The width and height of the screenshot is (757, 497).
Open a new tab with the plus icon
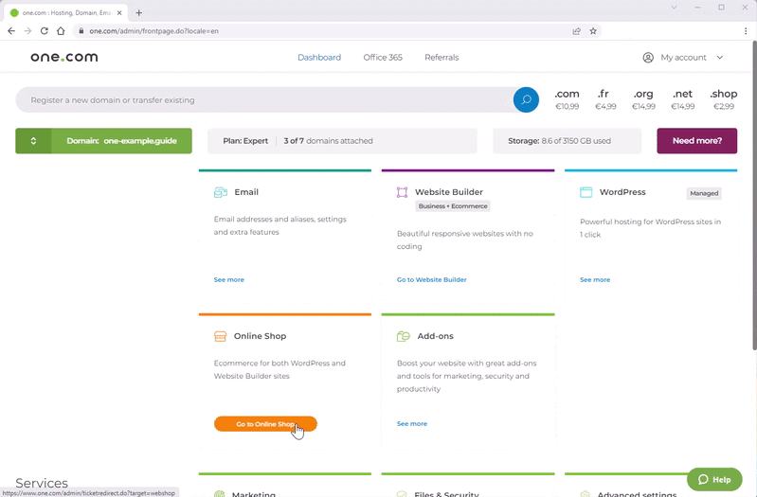coord(139,13)
